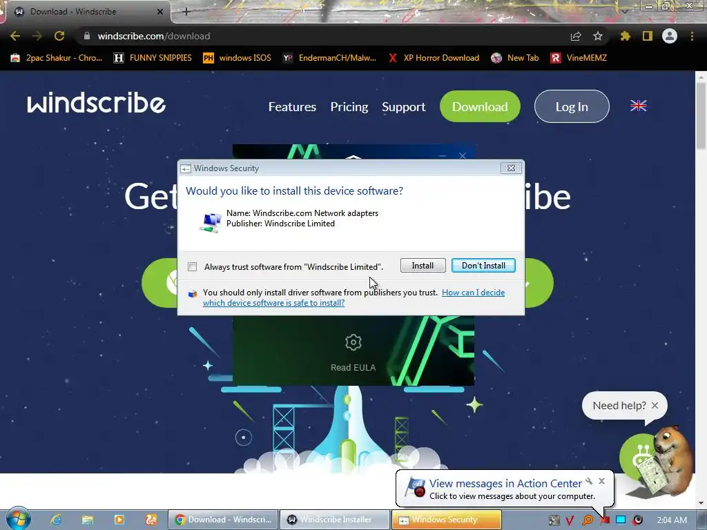
Task: Open the Features menu item
Action: click(292, 107)
